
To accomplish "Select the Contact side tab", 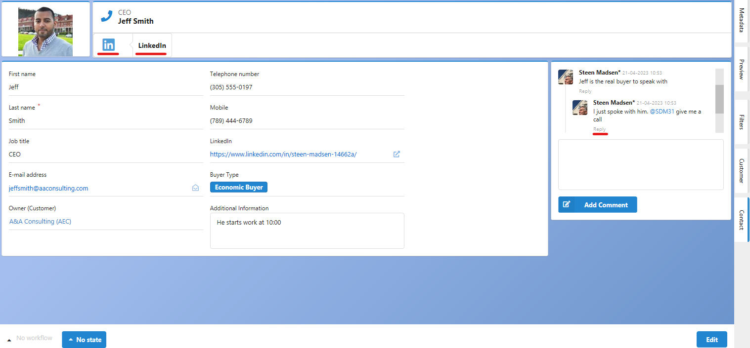I will click(x=741, y=220).
